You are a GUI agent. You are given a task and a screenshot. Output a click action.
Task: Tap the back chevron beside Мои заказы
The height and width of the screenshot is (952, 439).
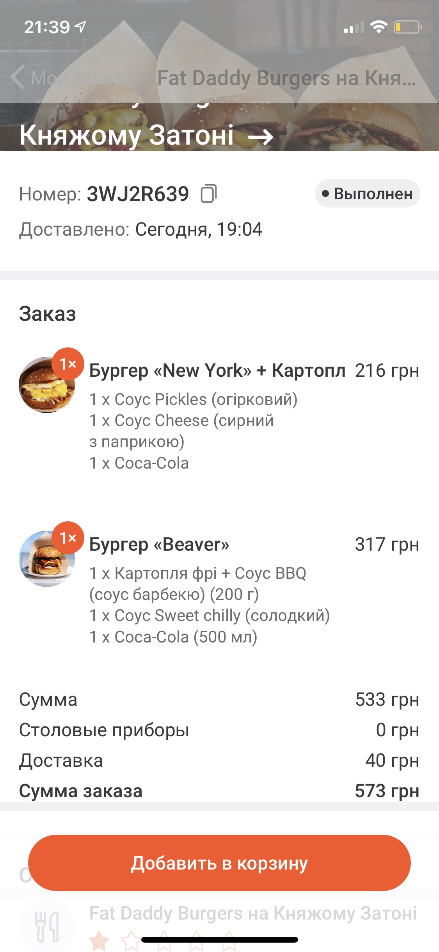click(18, 77)
